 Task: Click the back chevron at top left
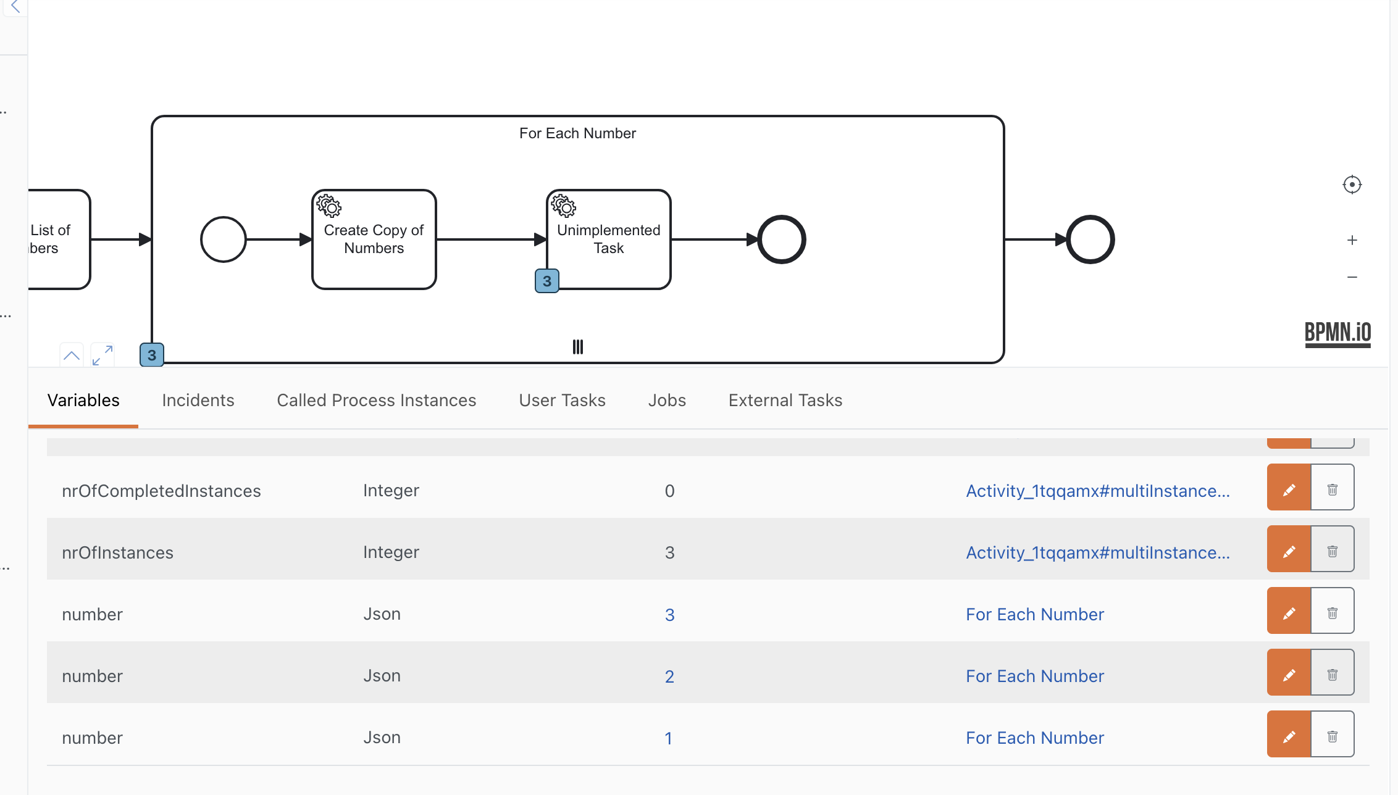coord(15,7)
